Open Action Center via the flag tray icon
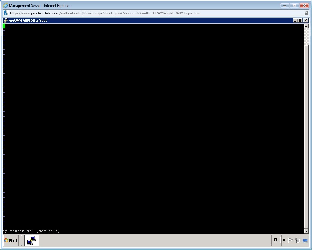The height and width of the screenshot is (250, 312). pos(290,240)
